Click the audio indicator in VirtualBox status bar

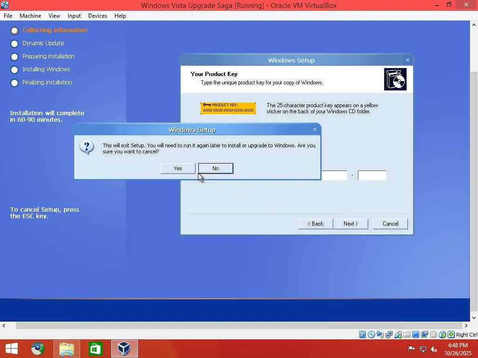tap(380, 335)
